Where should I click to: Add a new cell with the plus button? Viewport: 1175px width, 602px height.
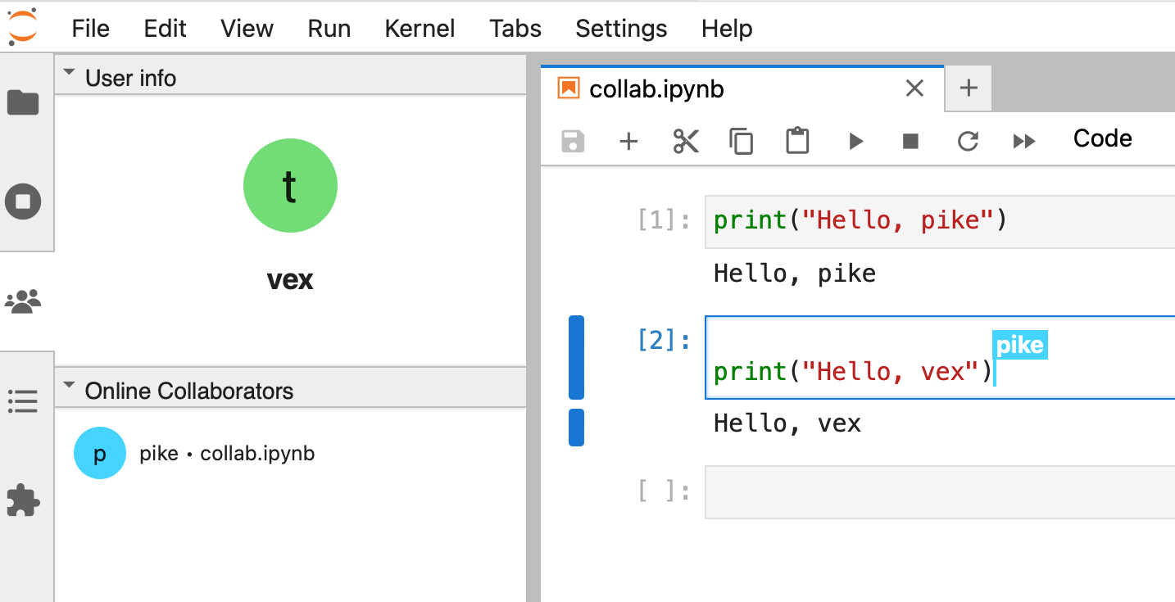click(628, 141)
